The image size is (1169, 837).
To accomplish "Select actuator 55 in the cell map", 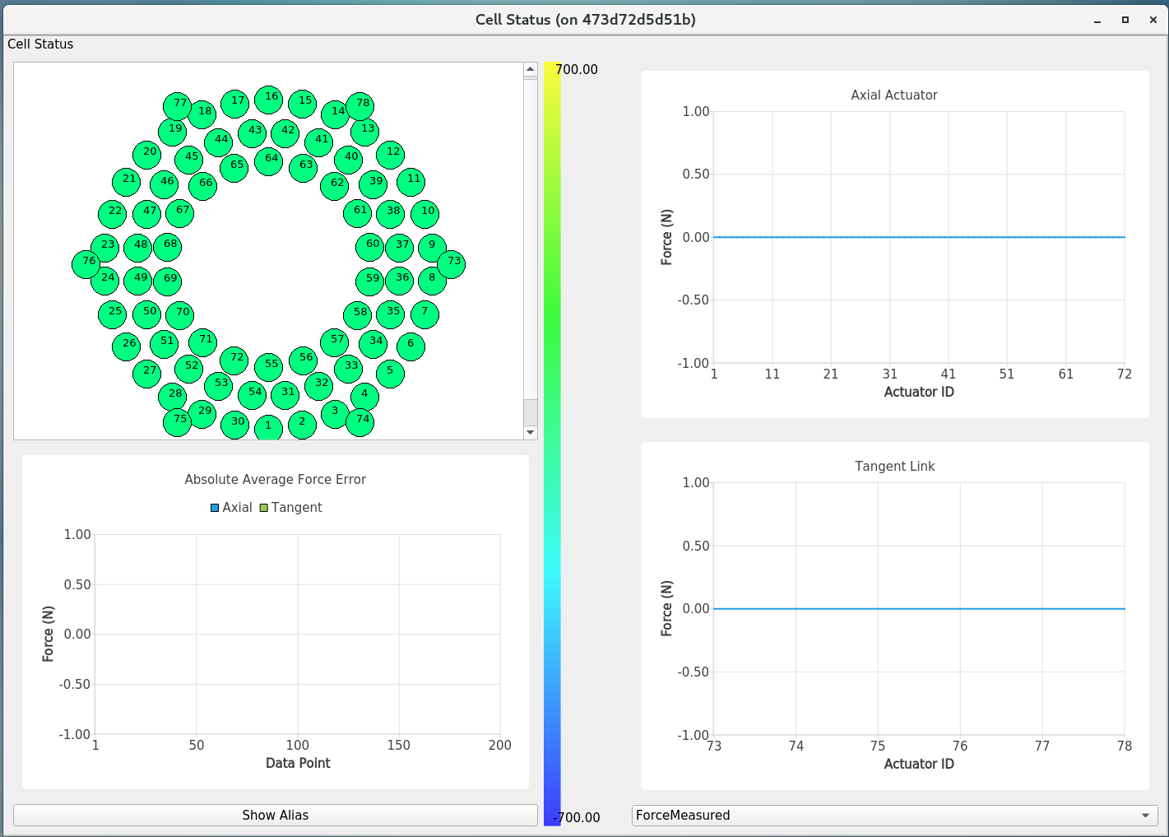I will 269,366.
